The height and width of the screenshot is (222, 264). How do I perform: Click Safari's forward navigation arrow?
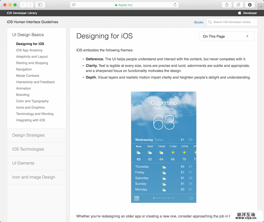click(30, 5)
